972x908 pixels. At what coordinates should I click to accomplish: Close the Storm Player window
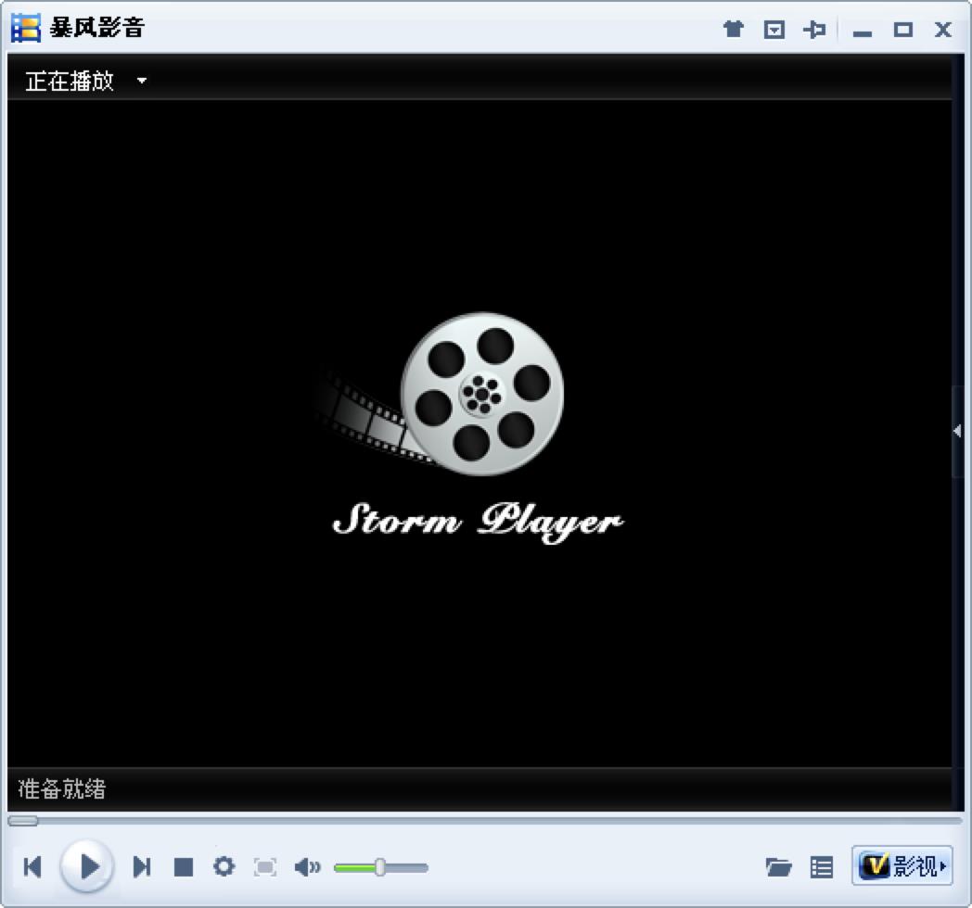coord(943,29)
